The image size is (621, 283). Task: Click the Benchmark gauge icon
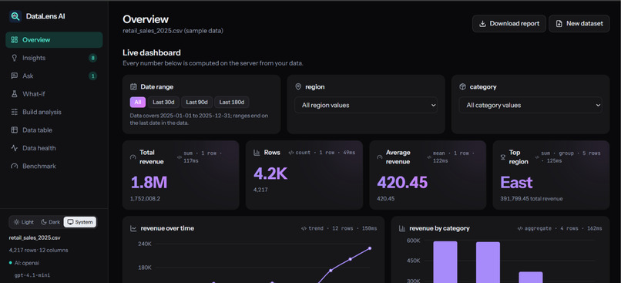(15, 166)
